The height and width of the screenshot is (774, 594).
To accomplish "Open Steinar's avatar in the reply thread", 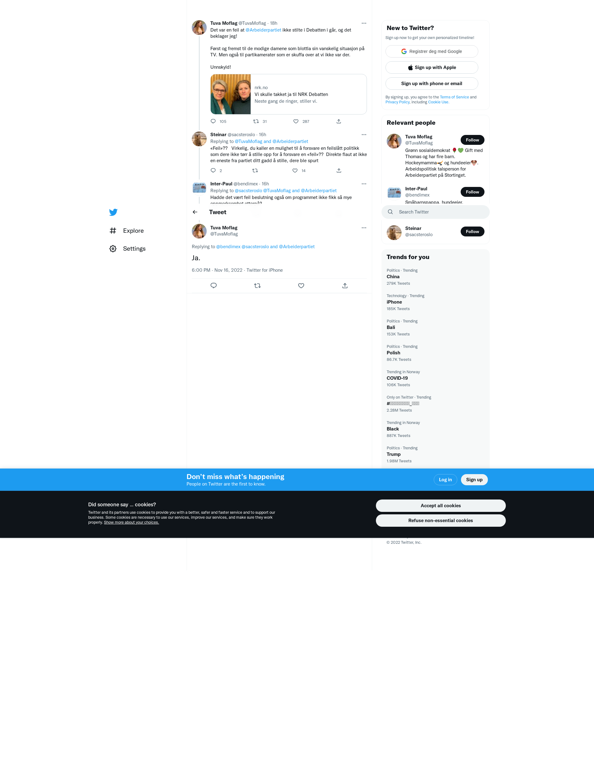I will pyautogui.click(x=199, y=139).
